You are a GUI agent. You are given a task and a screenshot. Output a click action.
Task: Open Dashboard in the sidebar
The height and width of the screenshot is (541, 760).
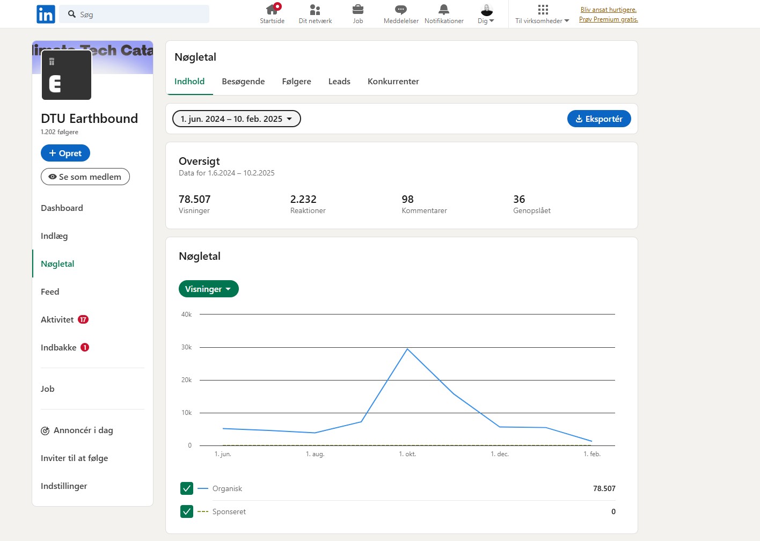(62, 208)
